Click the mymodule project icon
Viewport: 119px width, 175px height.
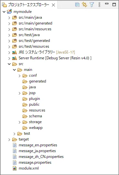(x=9, y=12)
